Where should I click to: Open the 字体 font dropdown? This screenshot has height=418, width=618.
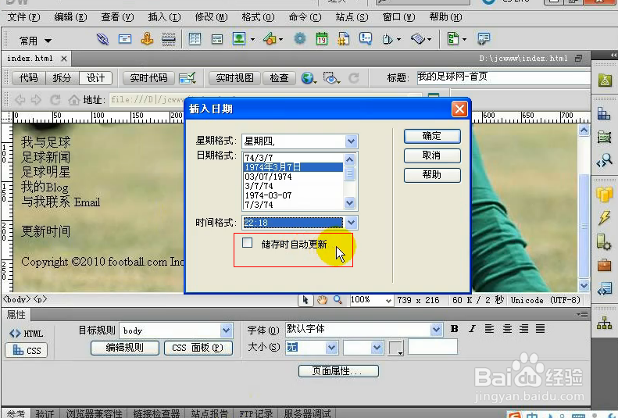[436, 330]
